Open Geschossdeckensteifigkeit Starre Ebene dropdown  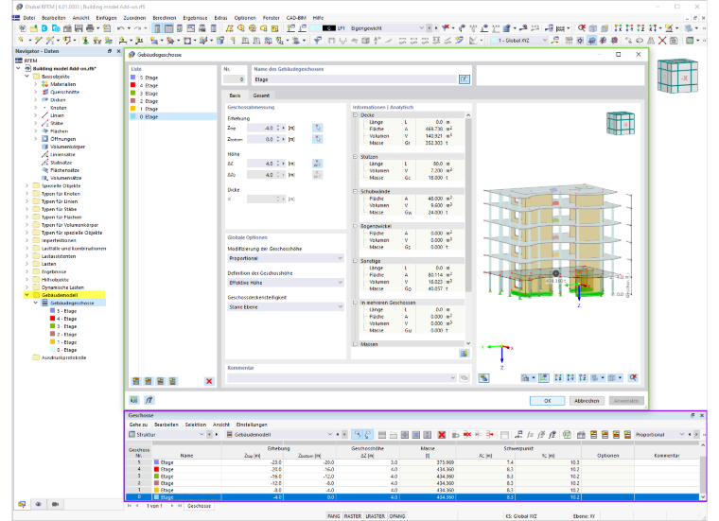coord(286,307)
